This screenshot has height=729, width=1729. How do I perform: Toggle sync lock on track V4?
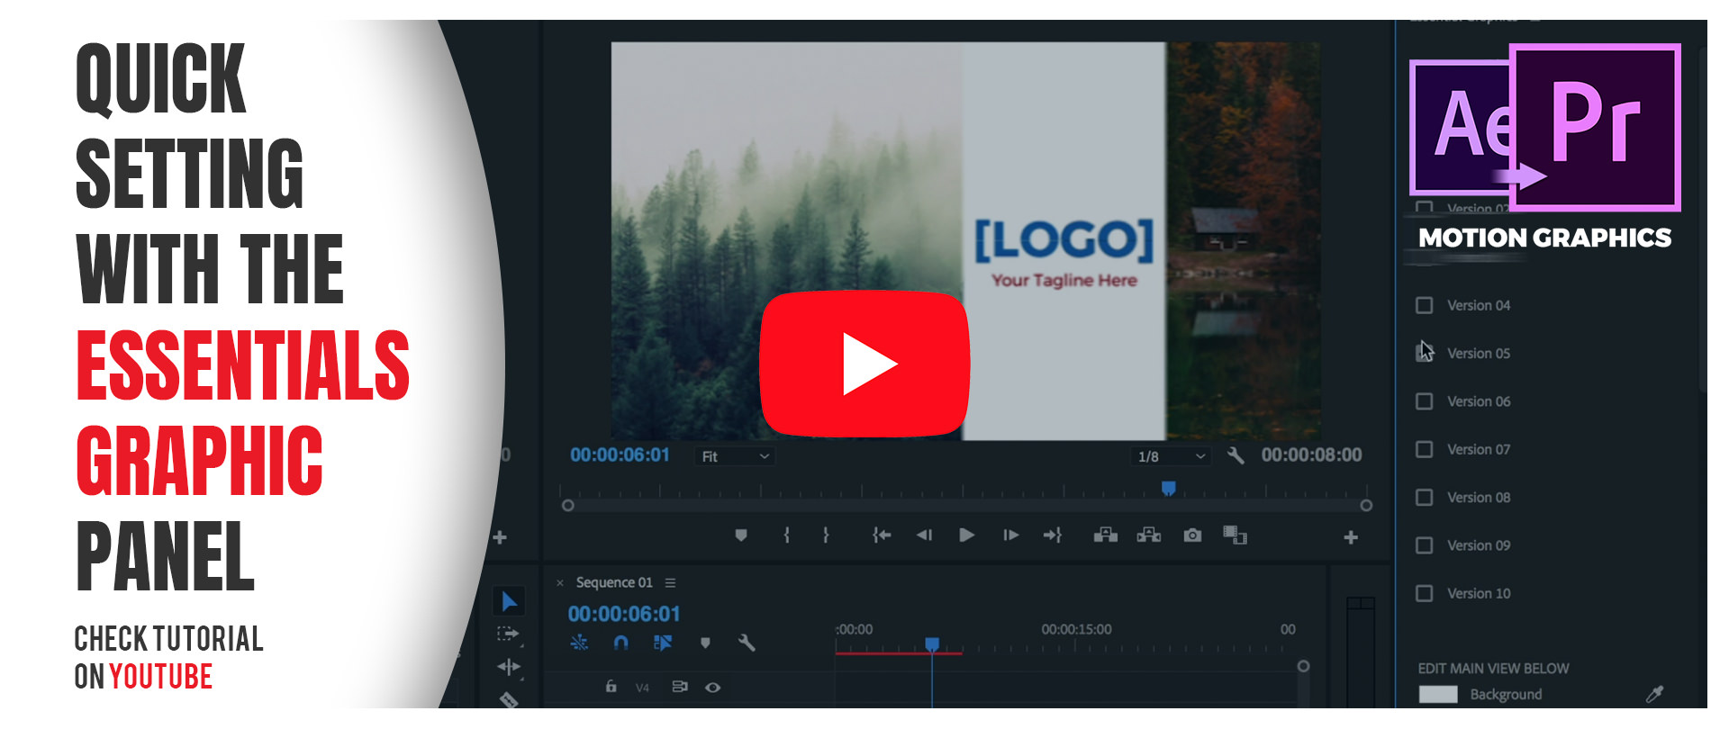pyautogui.click(x=680, y=687)
